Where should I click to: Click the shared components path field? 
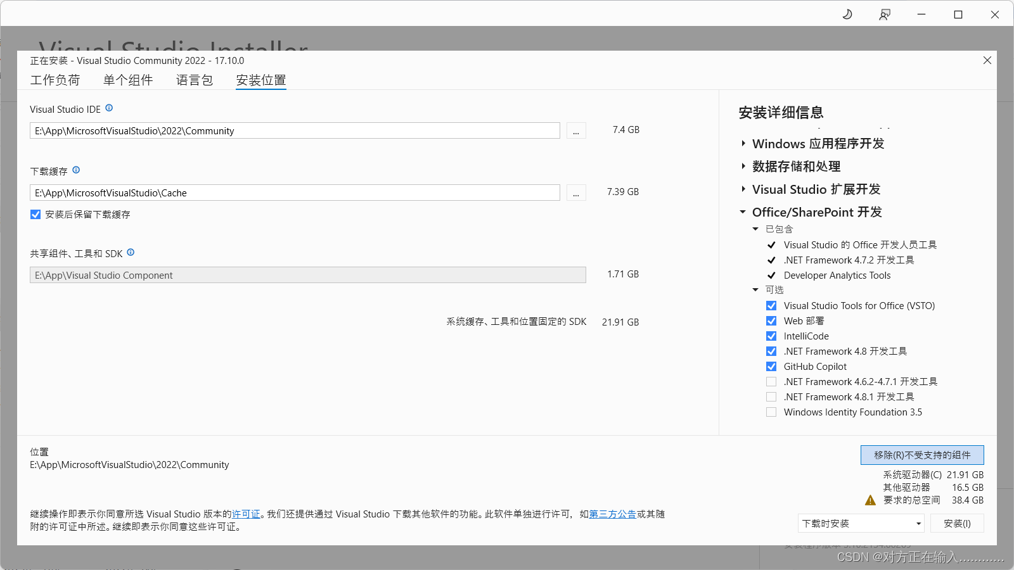pos(308,275)
